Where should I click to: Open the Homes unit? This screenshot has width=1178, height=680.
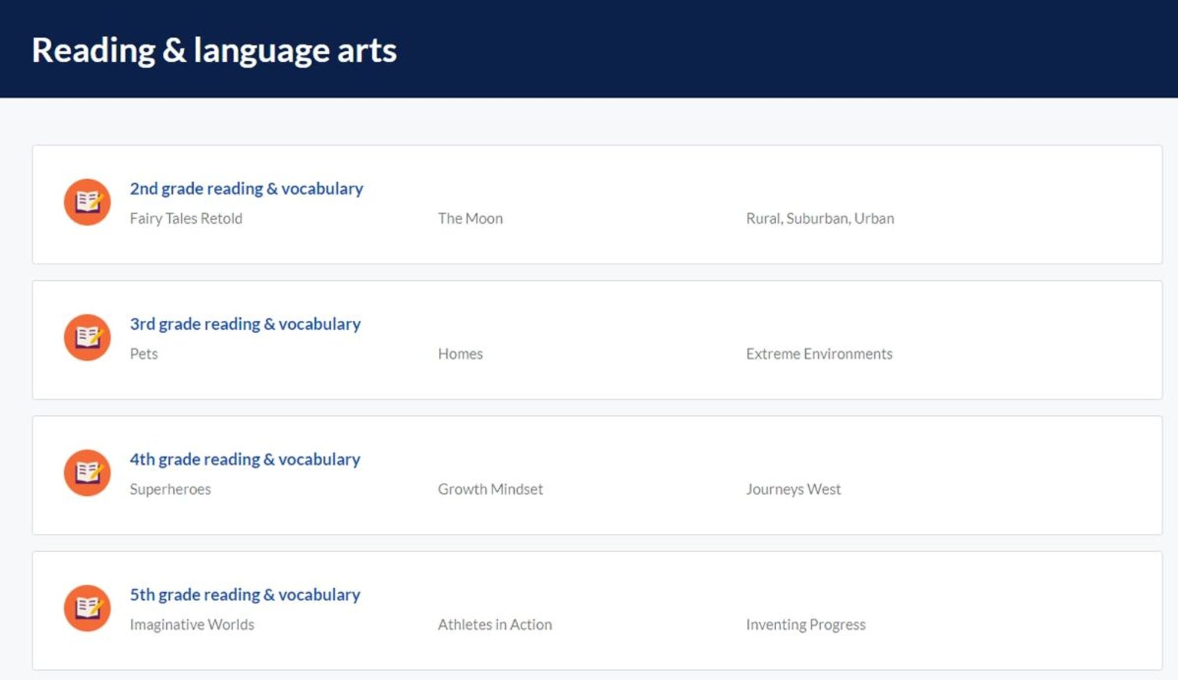pyautogui.click(x=460, y=354)
